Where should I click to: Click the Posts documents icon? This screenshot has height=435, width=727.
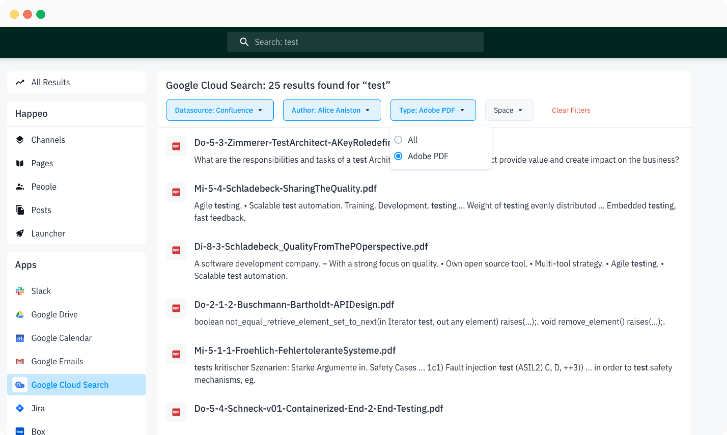pyautogui.click(x=20, y=210)
